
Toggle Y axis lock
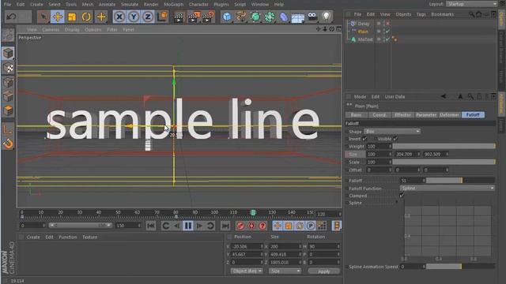point(134,17)
